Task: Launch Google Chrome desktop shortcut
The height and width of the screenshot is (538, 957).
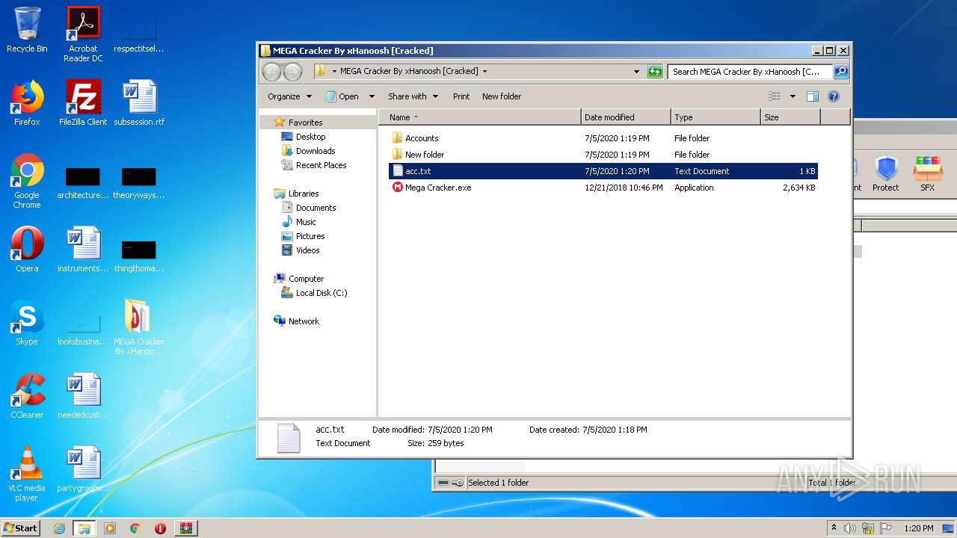Action: pyautogui.click(x=27, y=181)
